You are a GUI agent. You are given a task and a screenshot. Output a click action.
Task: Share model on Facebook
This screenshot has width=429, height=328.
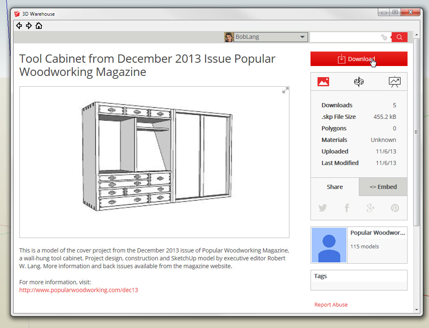click(x=347, y=208)
